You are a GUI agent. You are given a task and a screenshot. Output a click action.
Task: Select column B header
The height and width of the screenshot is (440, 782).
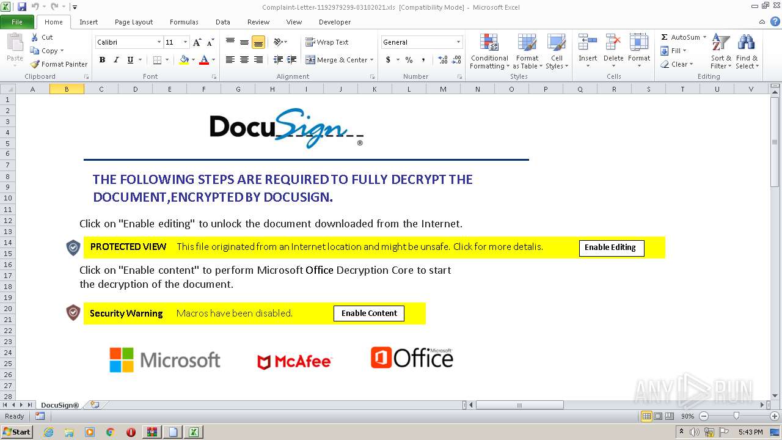pyautogui.click(x=67, y=89)
